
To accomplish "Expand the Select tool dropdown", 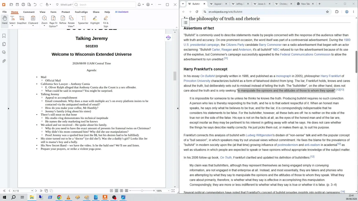I will [12, 26].
